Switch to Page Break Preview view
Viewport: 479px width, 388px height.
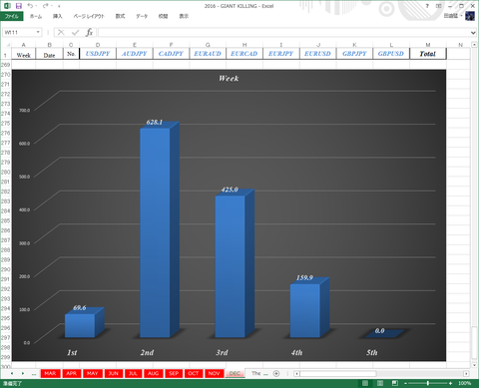(395, 383)
